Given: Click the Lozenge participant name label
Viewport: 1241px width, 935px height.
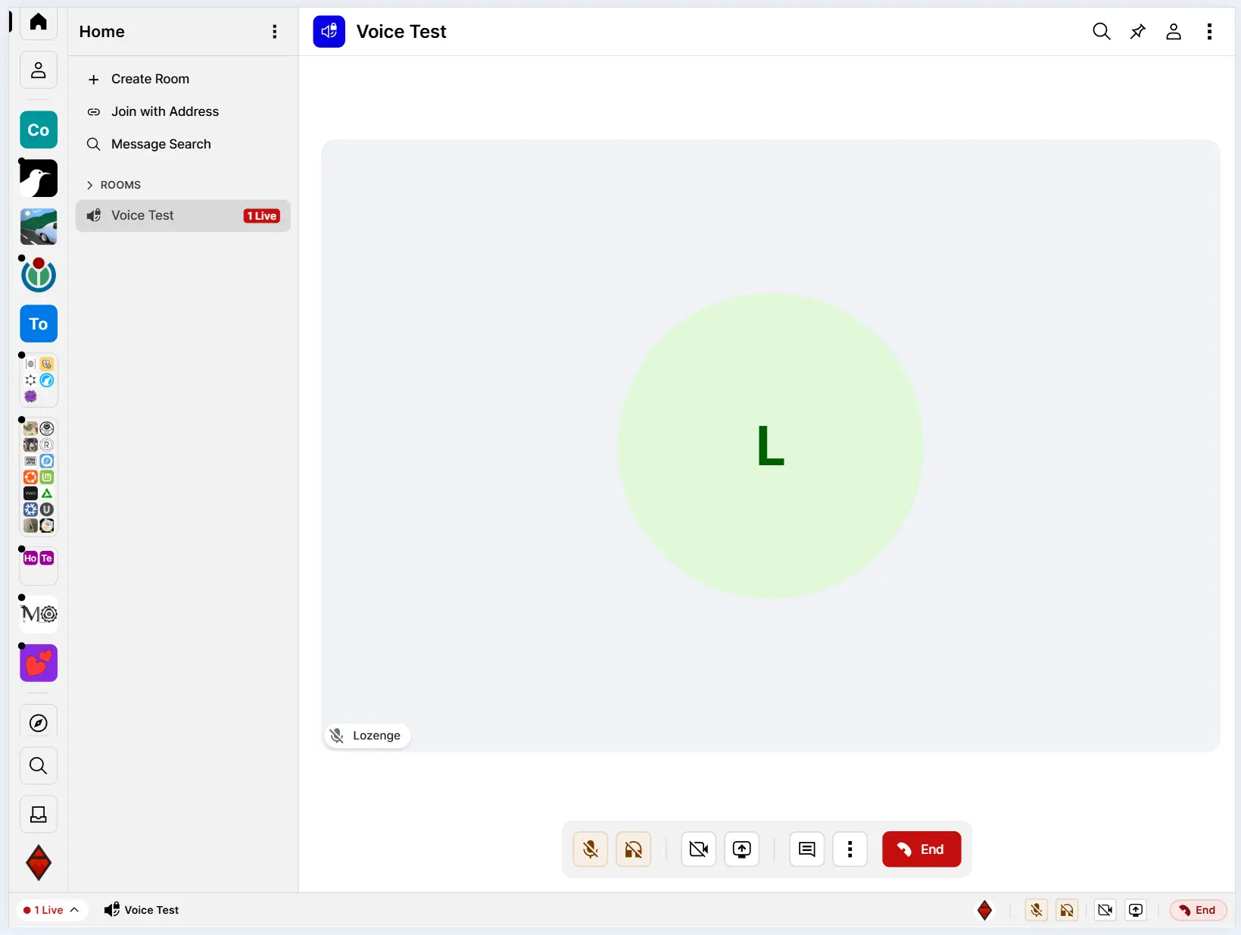Looking at the screenshot, I should (x=375, y=736).
